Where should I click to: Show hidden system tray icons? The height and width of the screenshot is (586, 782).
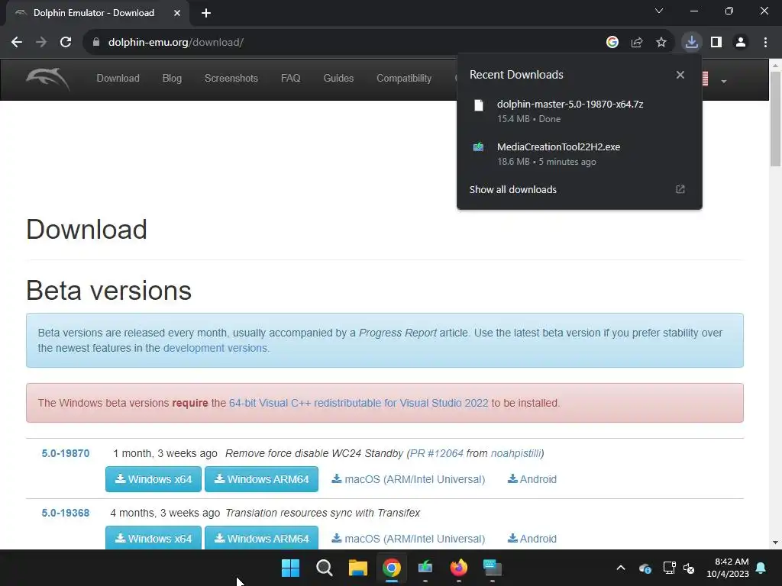pos(620,568)
